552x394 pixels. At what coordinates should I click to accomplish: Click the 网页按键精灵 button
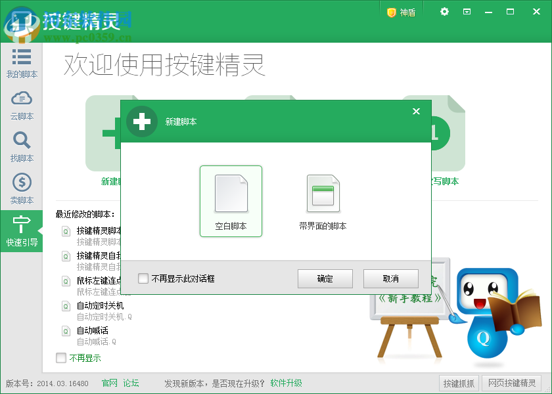511,383
